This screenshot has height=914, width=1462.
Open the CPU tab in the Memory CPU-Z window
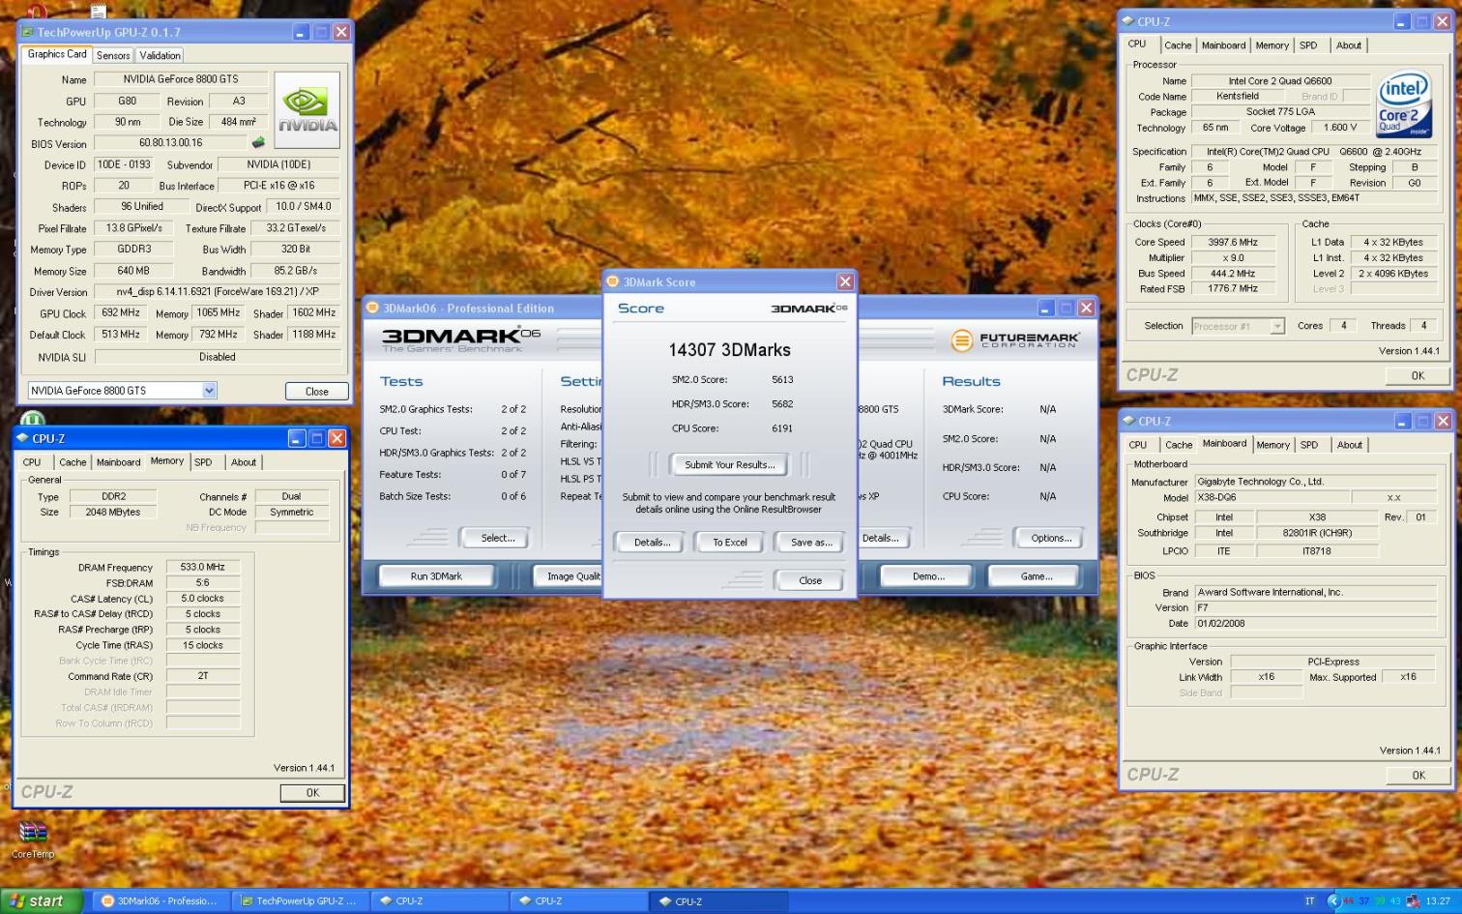[32, 462]
